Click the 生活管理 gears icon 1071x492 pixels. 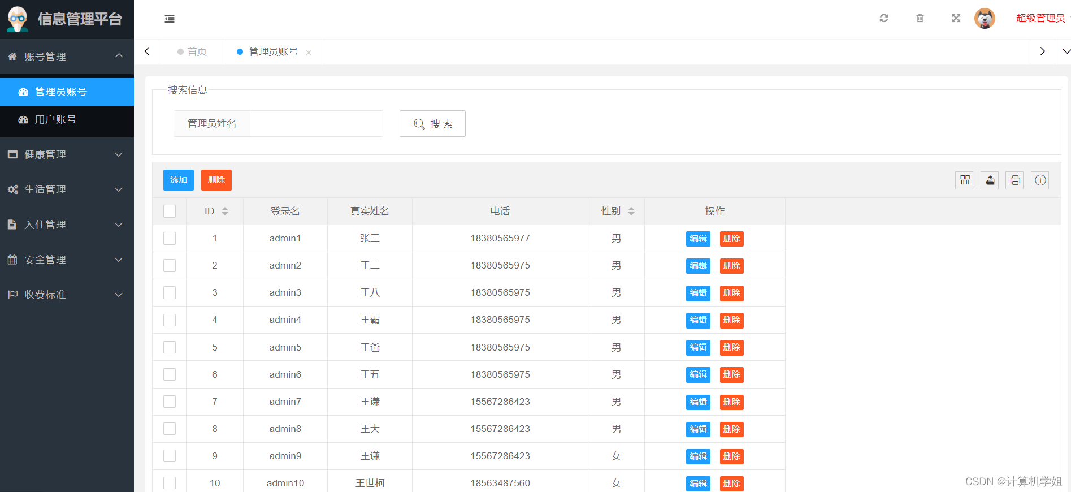[12, 189]
